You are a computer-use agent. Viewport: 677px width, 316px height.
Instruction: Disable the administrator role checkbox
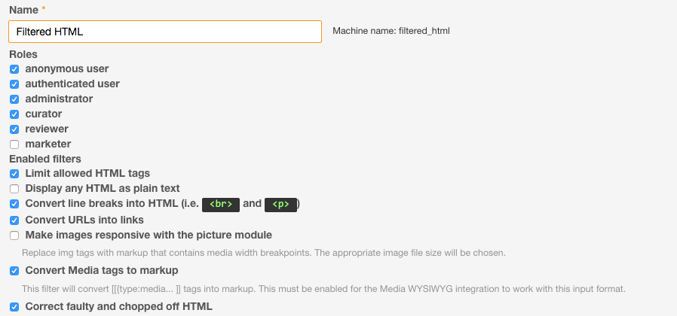tap(14, 99)
